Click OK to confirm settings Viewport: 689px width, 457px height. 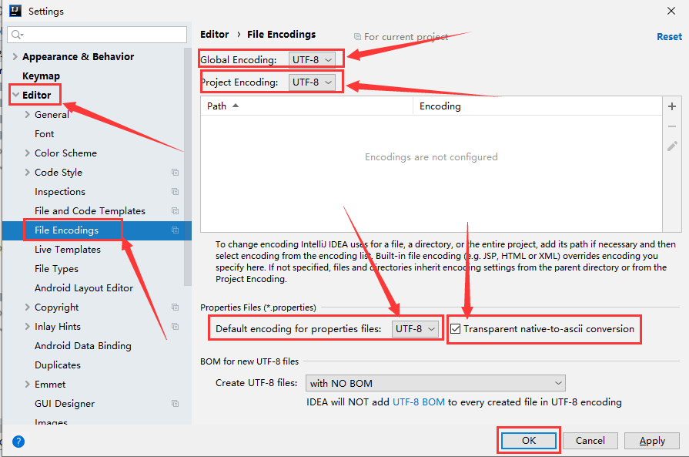coord(529,440)
